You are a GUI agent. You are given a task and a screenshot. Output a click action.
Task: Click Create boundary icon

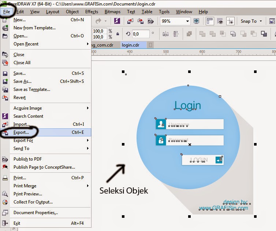tap(264, 34)
